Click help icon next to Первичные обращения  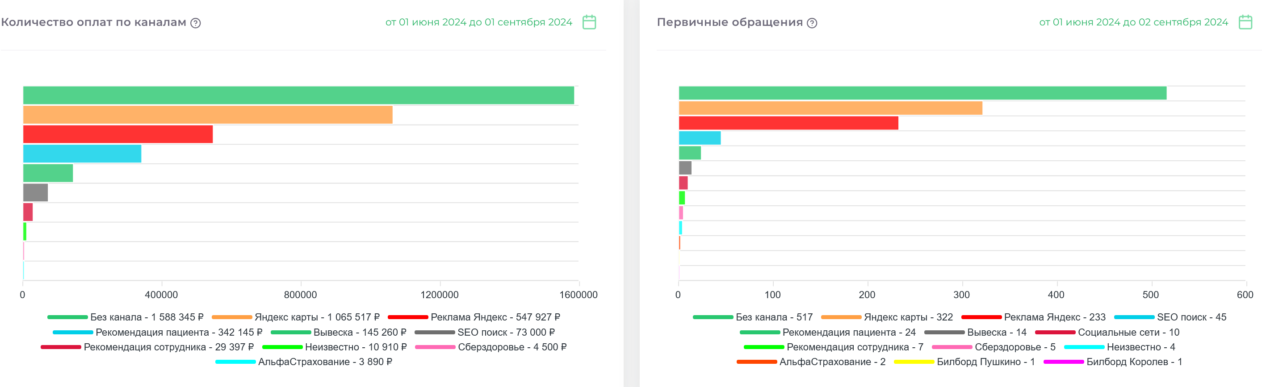pos(812,23)
